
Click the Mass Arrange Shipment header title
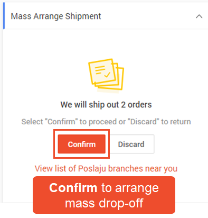coord(56,16)
